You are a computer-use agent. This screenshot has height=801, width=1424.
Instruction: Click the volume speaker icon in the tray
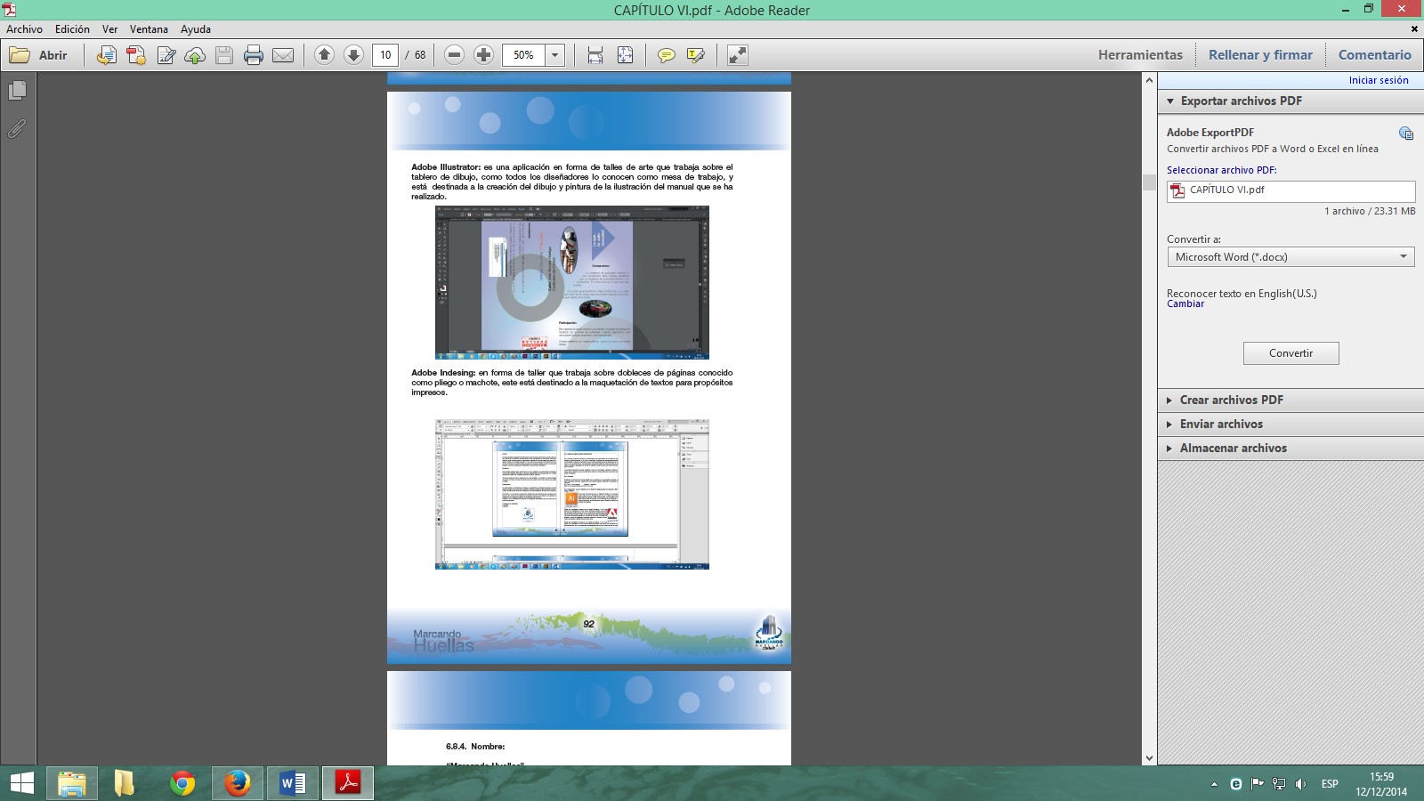pyautogui.click(x=1300, y=784)
